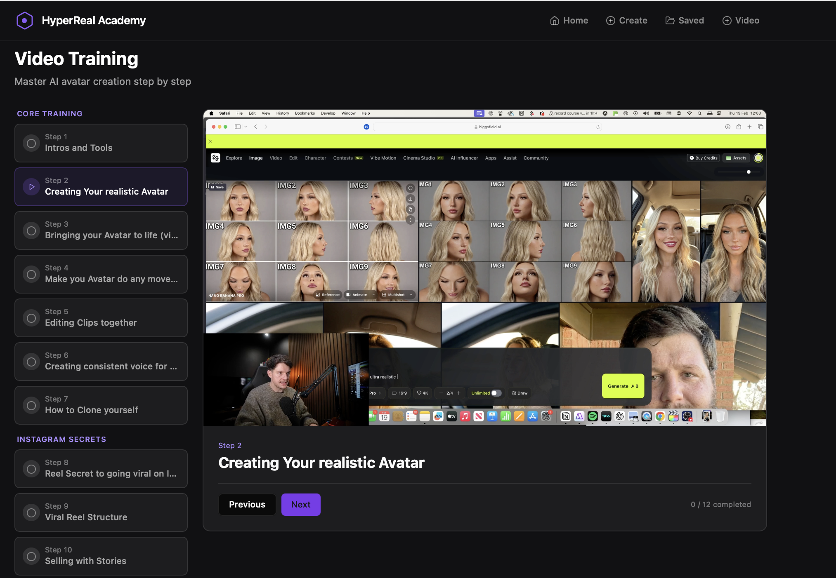The height and width of the screenshot is (578, 836).
Task: Click the Higgsfield profile avatar circle
Action: (x=758, y=158)
